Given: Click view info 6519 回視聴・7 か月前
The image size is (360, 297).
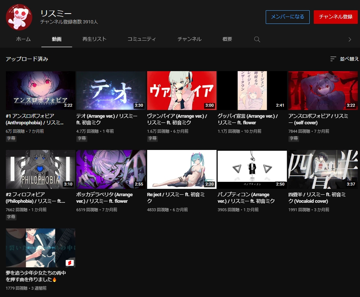Looking at the screenshot, I should 97,210.
